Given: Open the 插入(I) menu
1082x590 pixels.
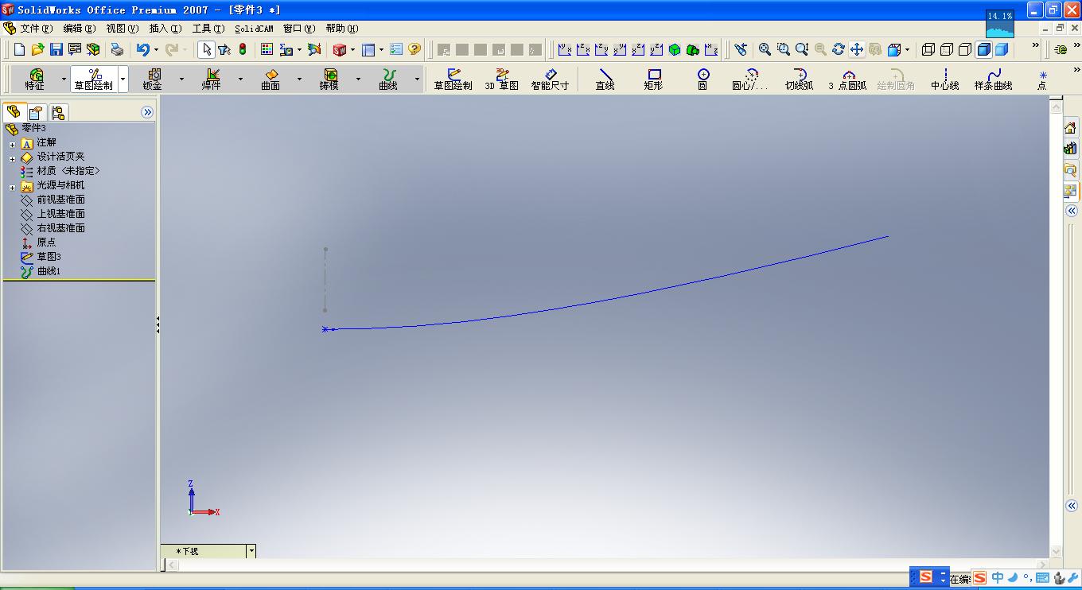Looking at the screenshot, I should click(x=165, y=29).
